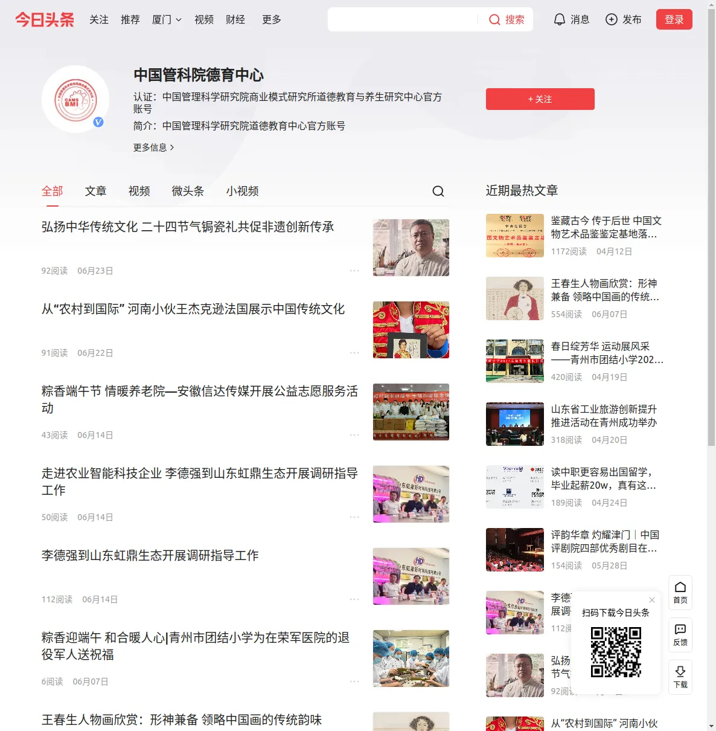Viewport: 716px width, 731px height.
Task: Open article 弘扬中华传统文化 二十四节气锔瓷礼
Action: pos(188,227)
